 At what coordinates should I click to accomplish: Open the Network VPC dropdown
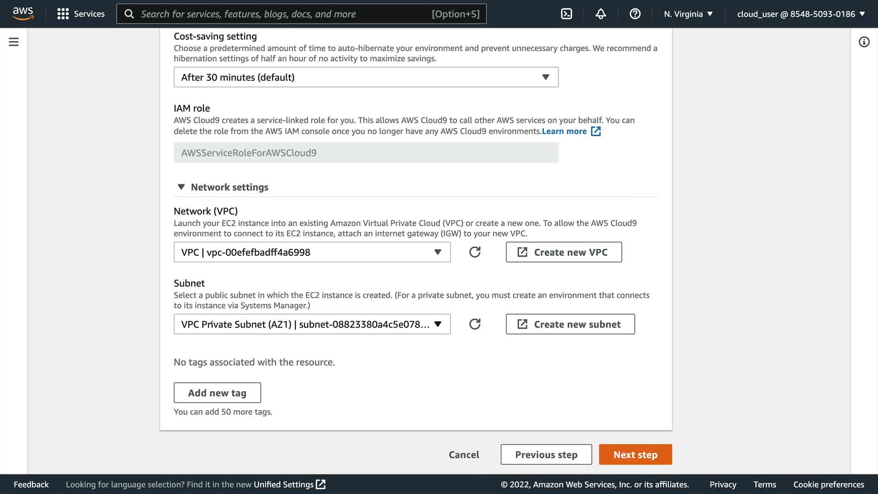coord(312,252)
